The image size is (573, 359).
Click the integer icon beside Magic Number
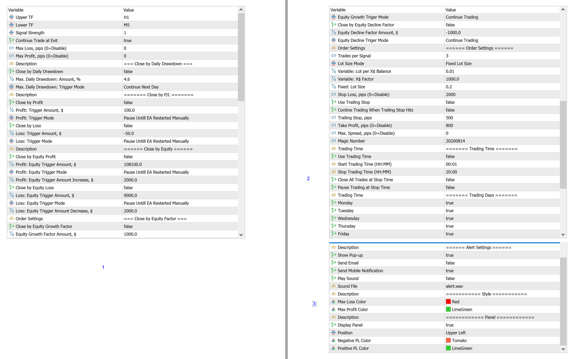click(x=333, y=141)
